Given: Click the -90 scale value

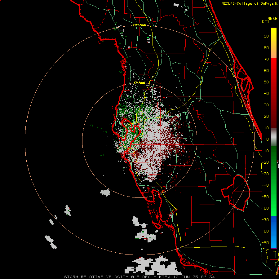Looking at the screenshot, I should coord(265,243).
